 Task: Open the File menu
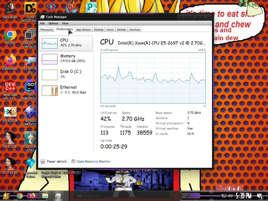(x=42, y=23)
